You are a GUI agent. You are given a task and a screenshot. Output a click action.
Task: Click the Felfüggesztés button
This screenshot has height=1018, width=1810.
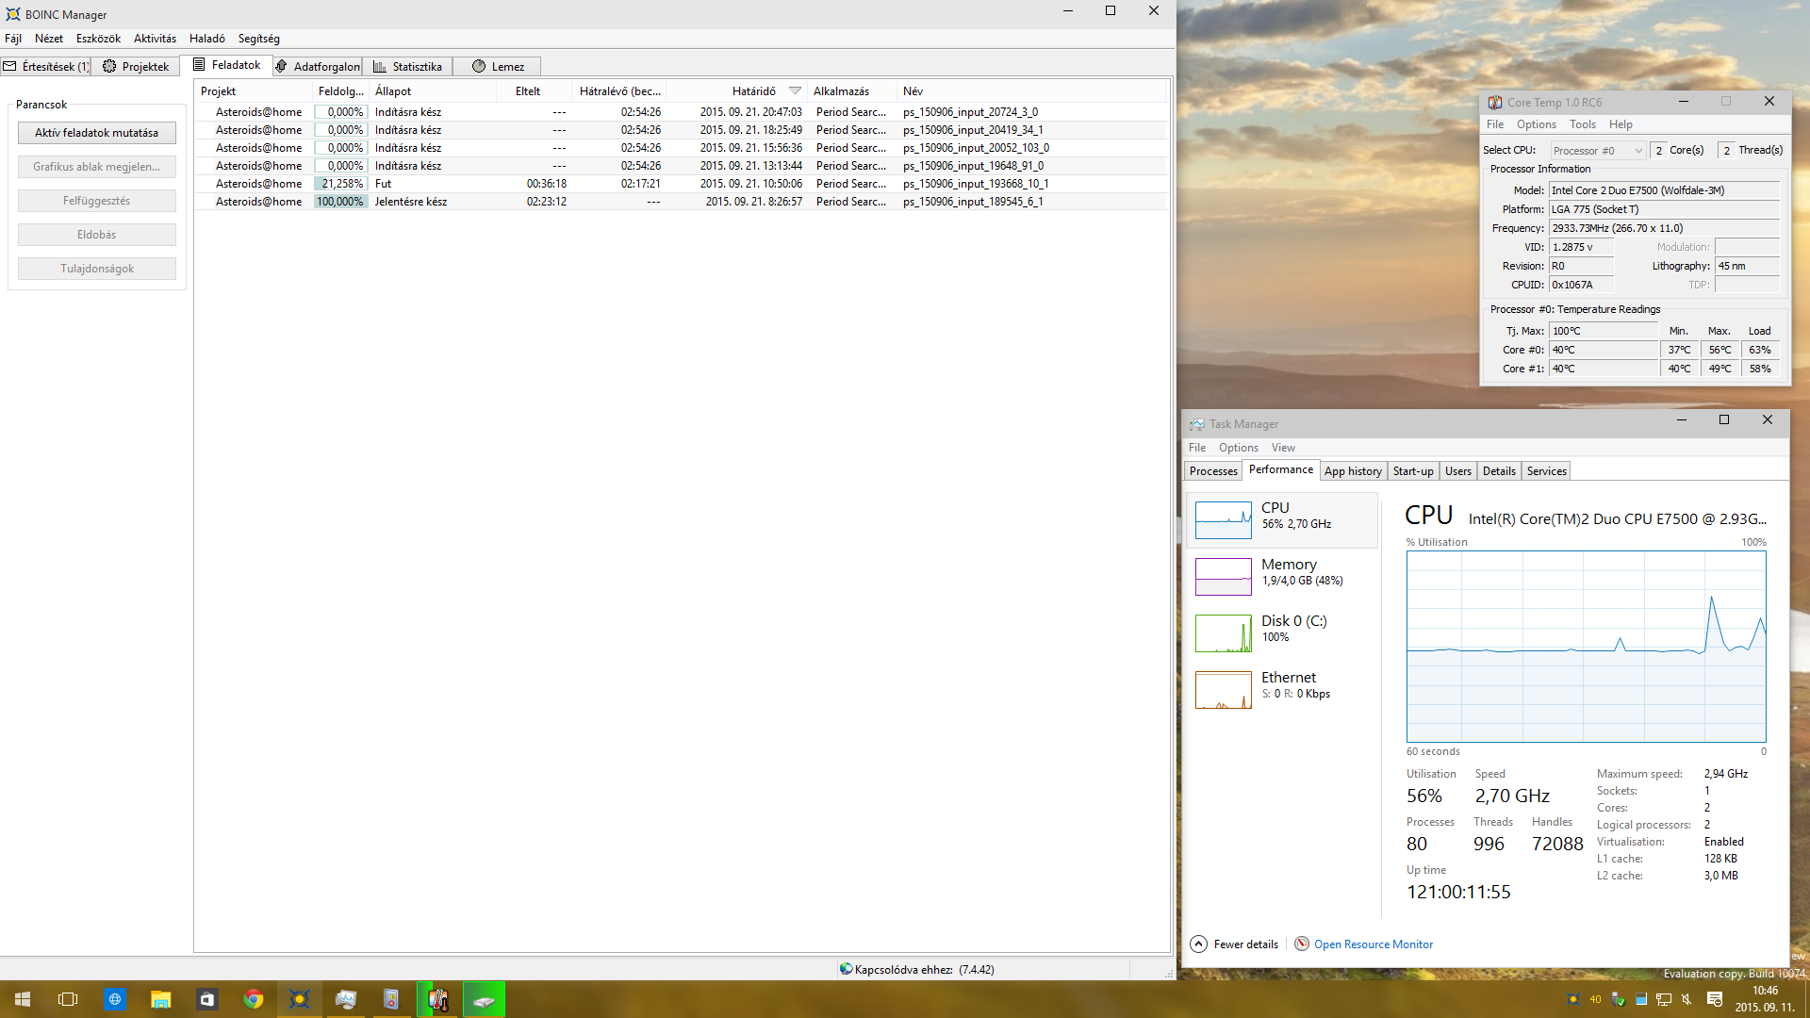click(x=97, y=201)
